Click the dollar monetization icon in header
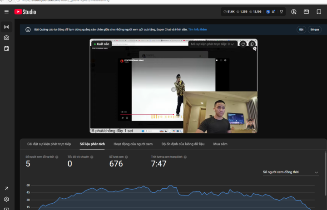The image size is (327, 210). [x=294, y=12]
